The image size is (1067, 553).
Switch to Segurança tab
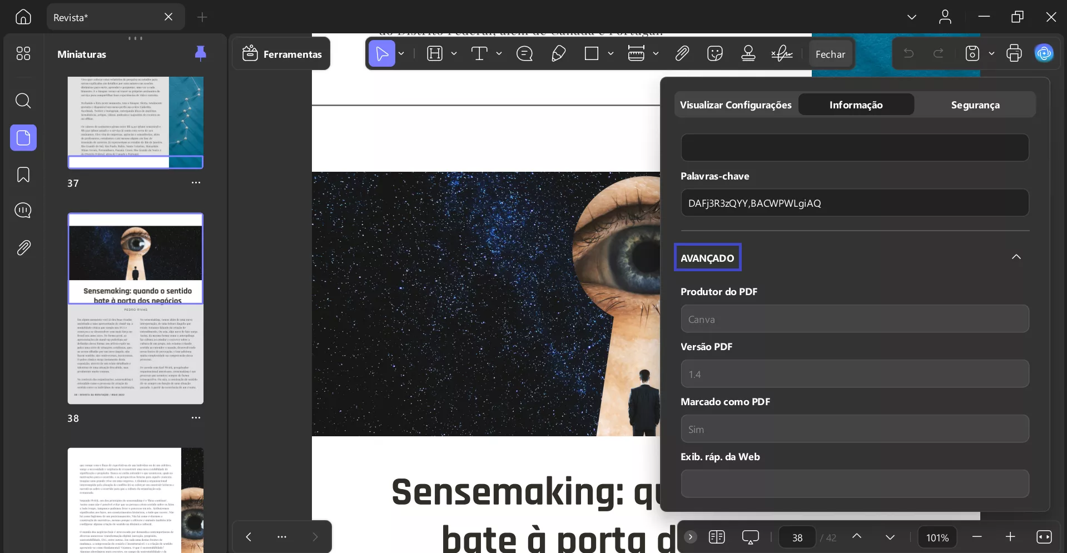pyautogui.click(x=975, y=104)
